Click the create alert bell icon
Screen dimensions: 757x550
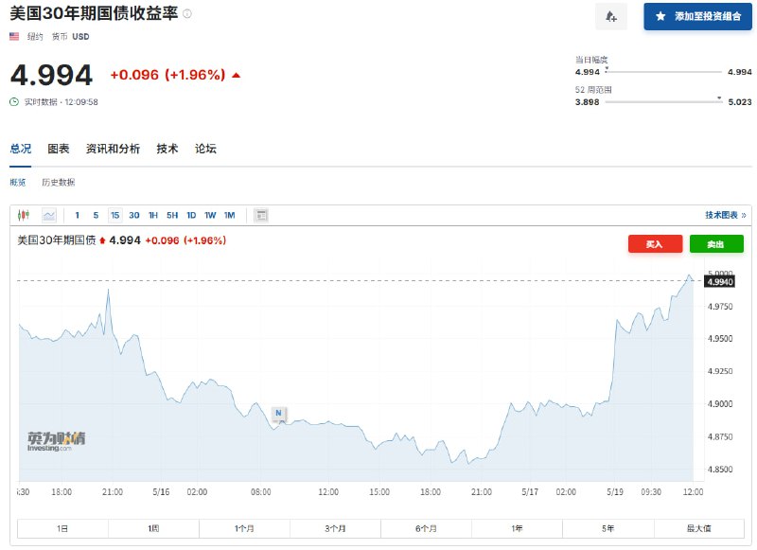(x=610, y=16)
